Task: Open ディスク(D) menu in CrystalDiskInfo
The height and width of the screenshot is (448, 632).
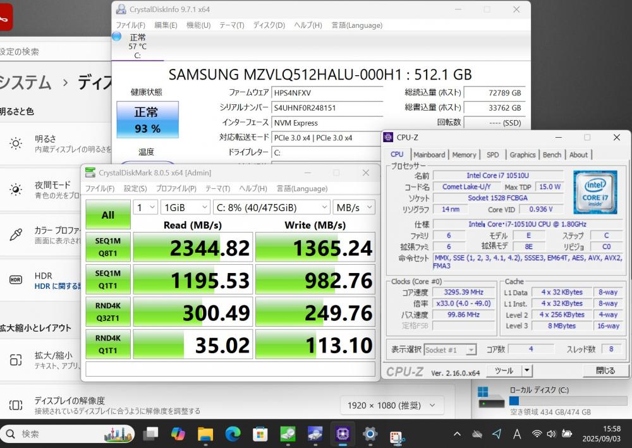Action: tap(269, 25)
